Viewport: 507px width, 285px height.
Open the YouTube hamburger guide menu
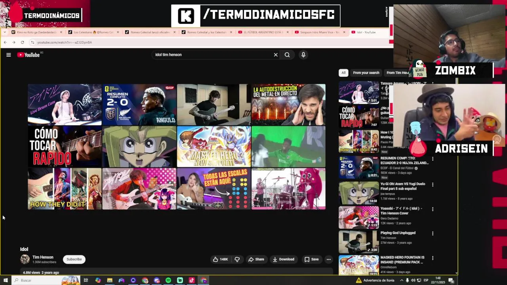tap(8, 55)
